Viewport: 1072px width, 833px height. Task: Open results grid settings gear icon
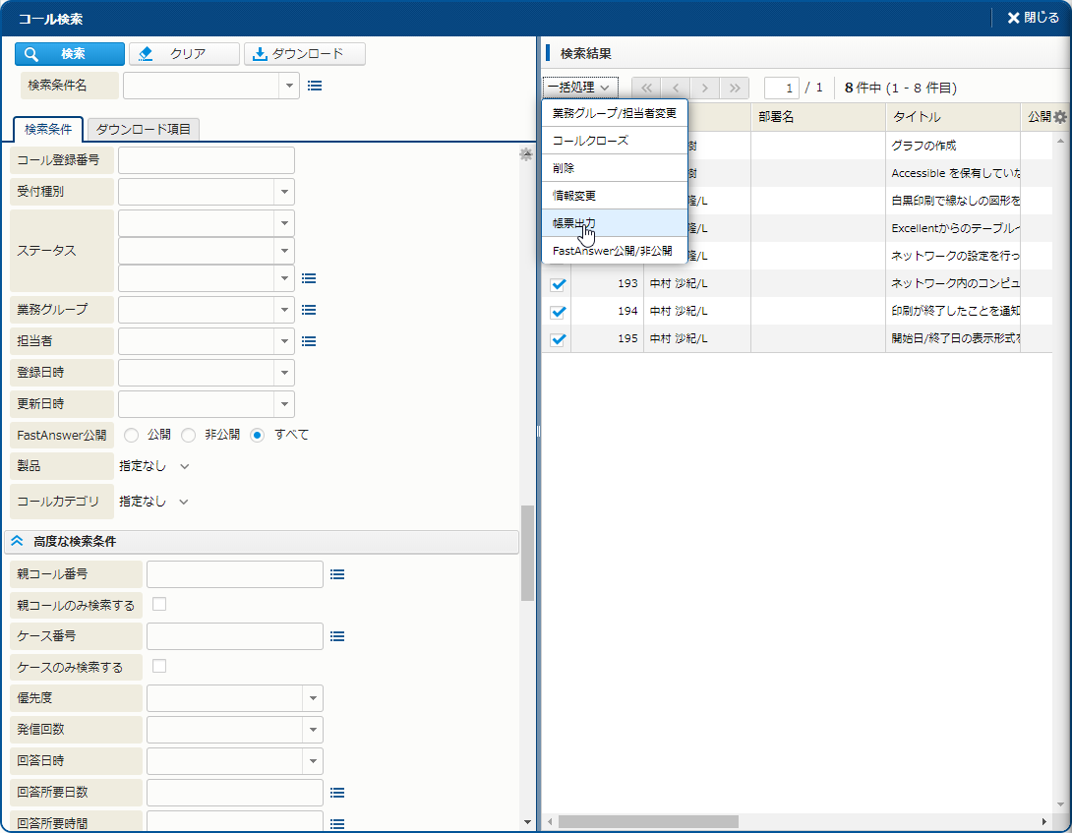pos(1059,117)
